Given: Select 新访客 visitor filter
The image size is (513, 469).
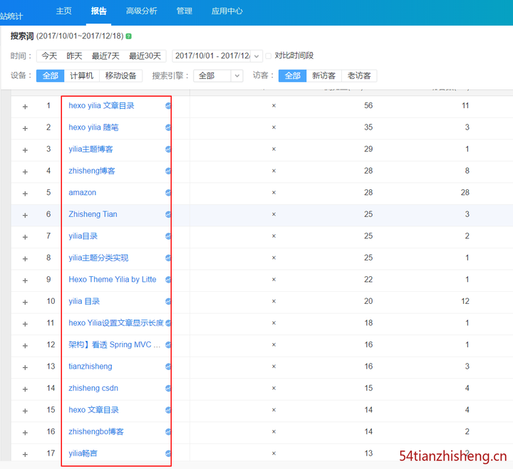Looking at the screenshot, I should point(324,76).
